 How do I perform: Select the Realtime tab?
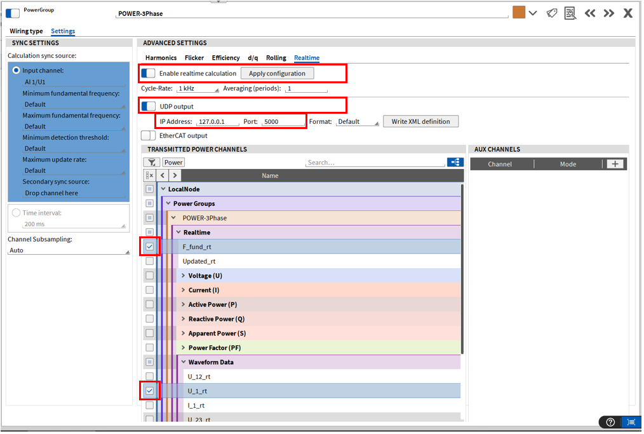point(307,58)
